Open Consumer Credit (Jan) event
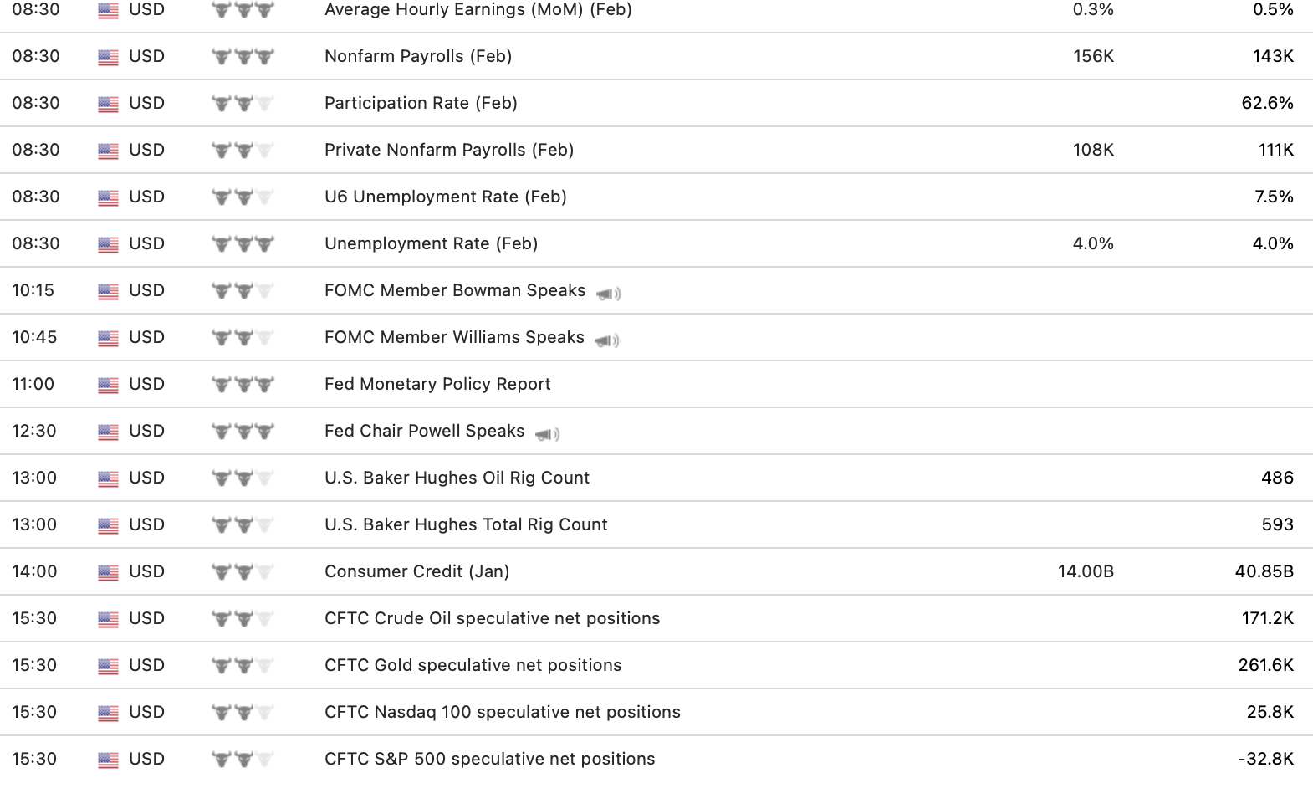 click(x=416, y=571)
